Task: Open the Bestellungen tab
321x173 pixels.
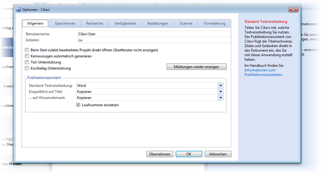Action: [x=158, y=23]
